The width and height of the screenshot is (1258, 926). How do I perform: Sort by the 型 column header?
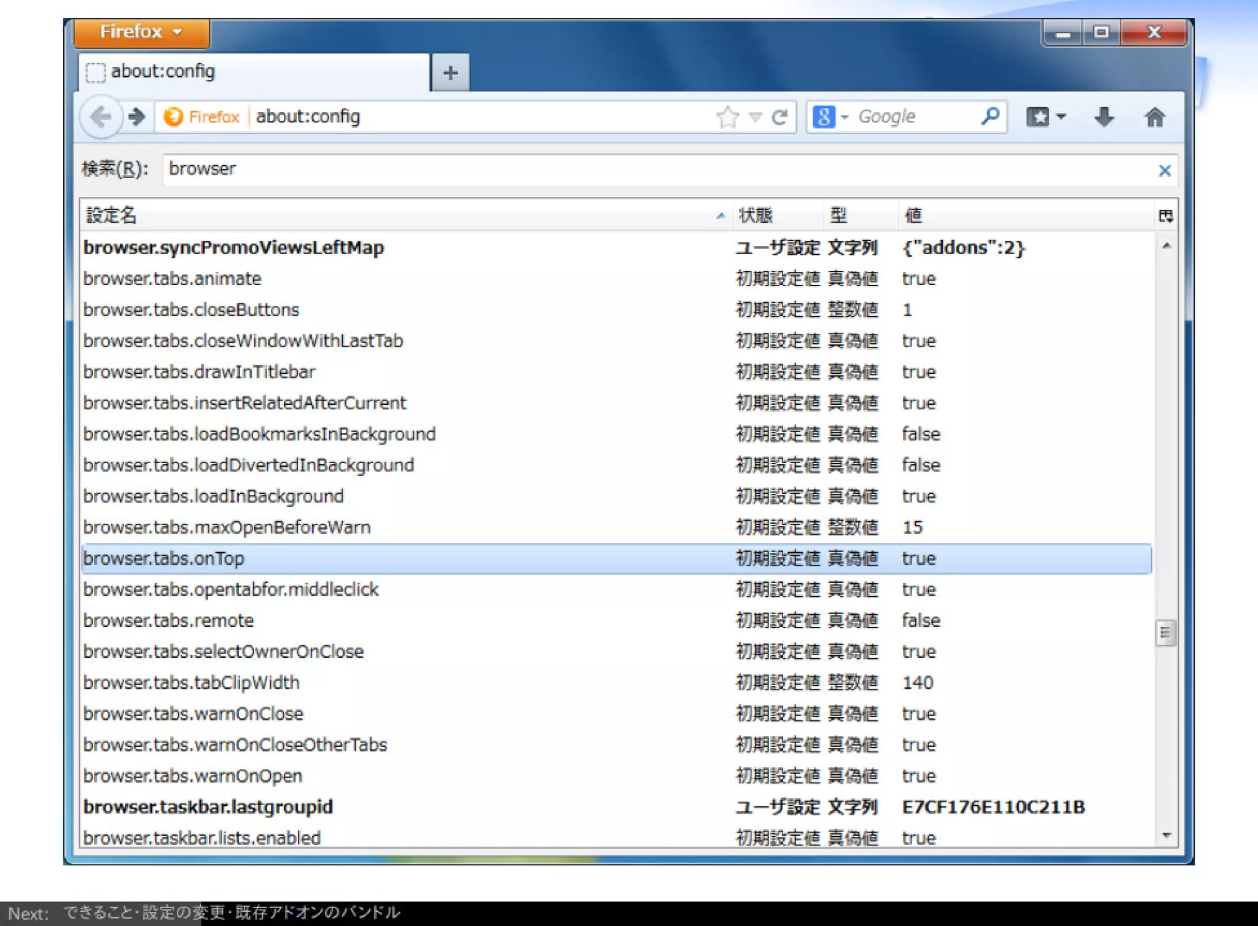pyautogui.click(x=861, y=216)
